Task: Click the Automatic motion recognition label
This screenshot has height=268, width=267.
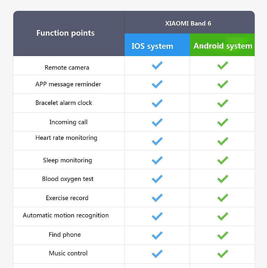Action: [66, 215]
